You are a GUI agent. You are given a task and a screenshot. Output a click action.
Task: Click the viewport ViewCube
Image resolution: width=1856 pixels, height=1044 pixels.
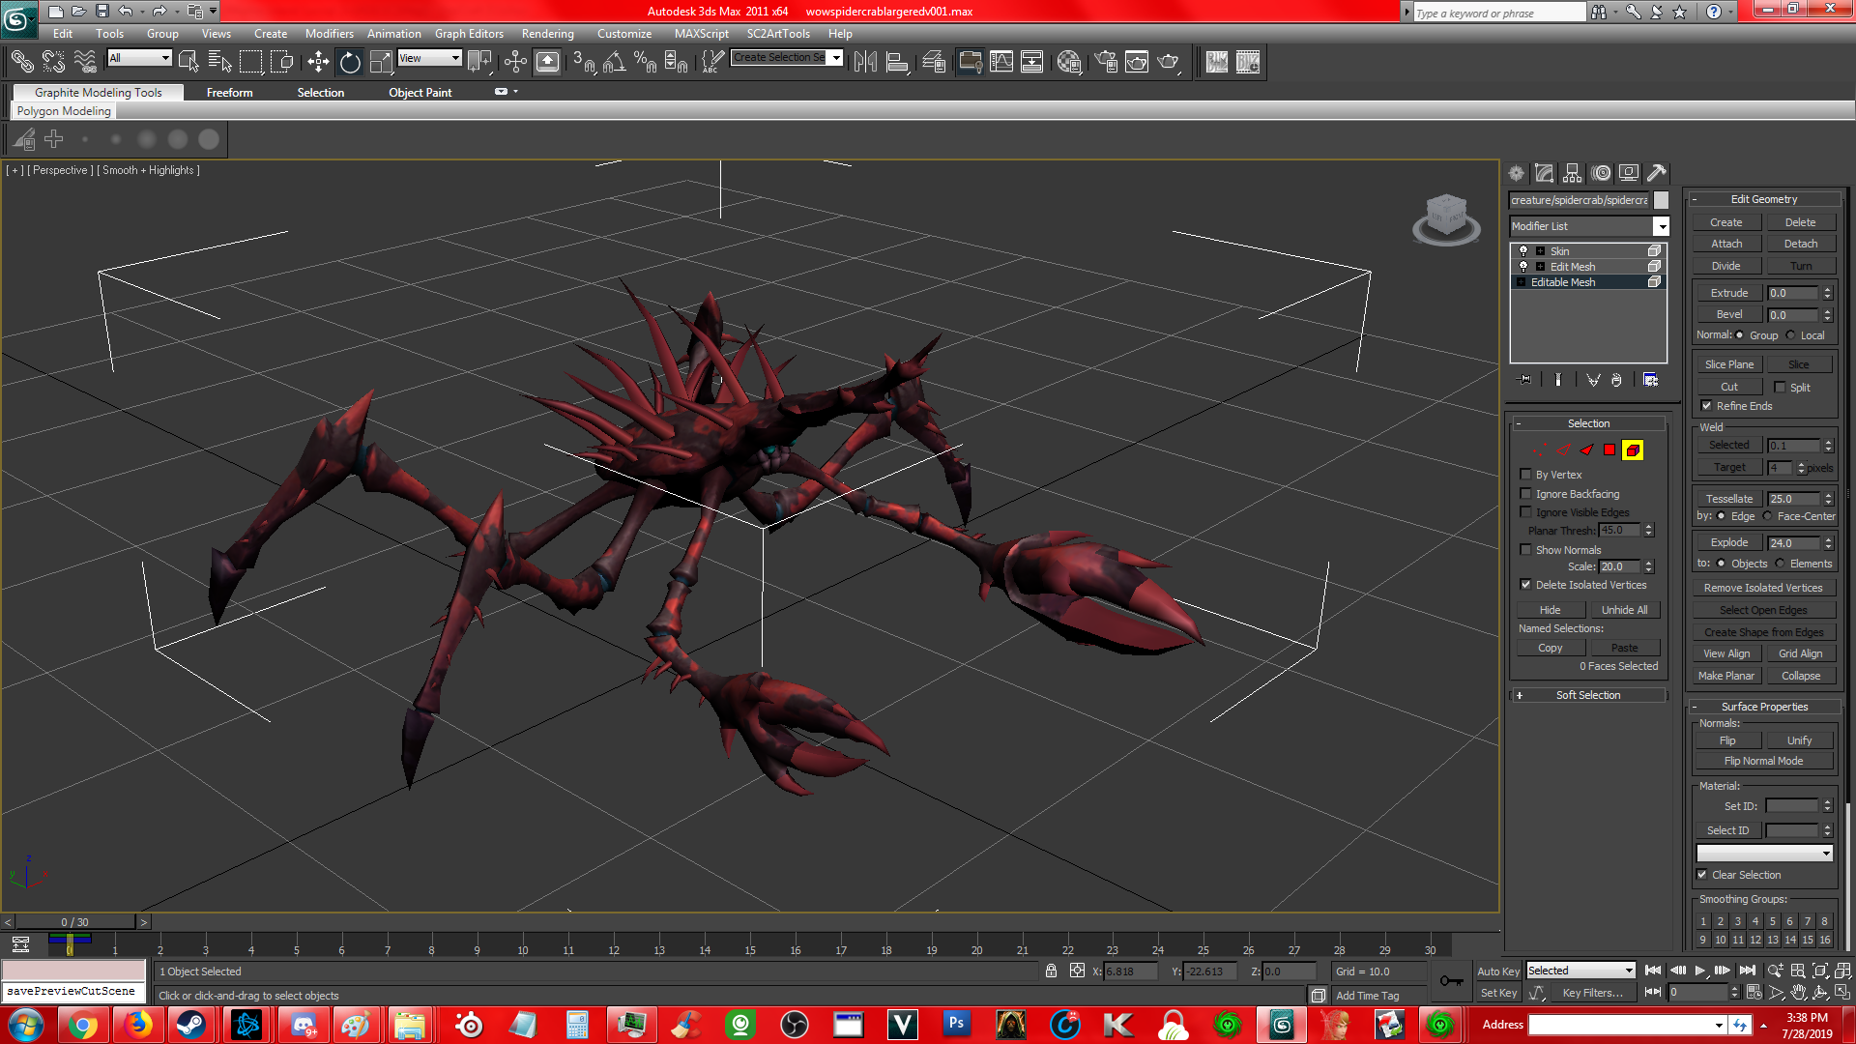click(1446, 218)
